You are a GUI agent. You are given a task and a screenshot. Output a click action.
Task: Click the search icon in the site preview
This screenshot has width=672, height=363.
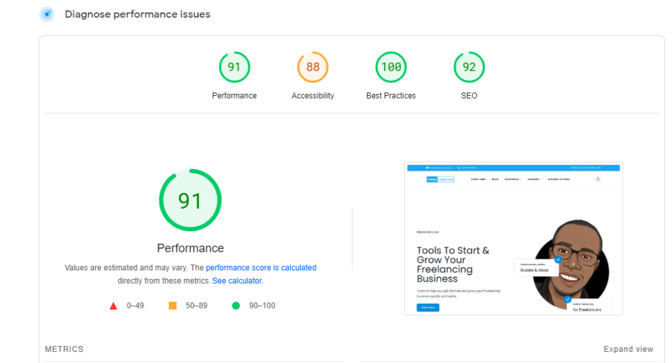coord(598,179)
